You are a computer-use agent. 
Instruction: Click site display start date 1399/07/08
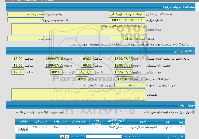pyautogui.click(x=123, y=59)
